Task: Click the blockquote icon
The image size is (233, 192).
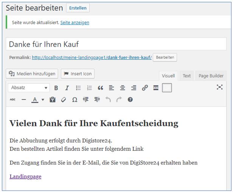Action: pyautogui.click(x=100, y=88)
